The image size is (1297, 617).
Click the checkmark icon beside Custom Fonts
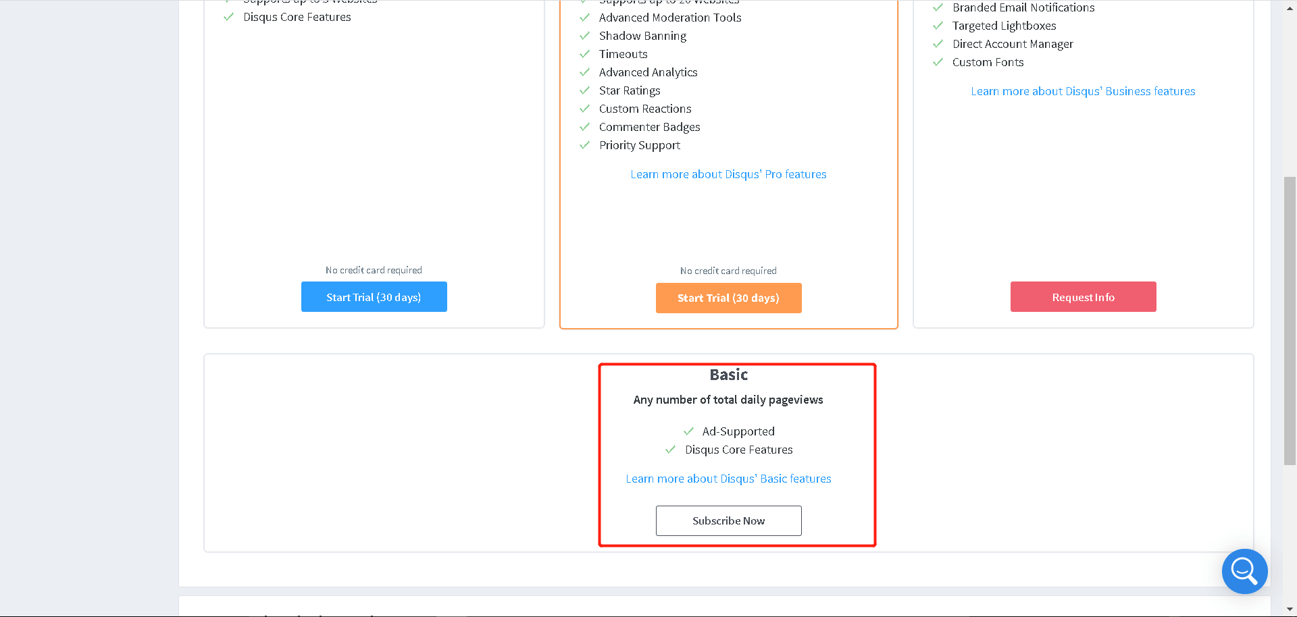(x=938, y=61)
